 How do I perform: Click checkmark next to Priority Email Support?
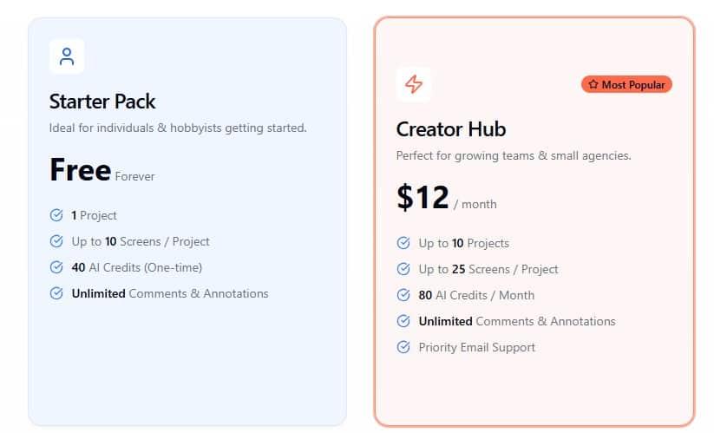(403, 347)
